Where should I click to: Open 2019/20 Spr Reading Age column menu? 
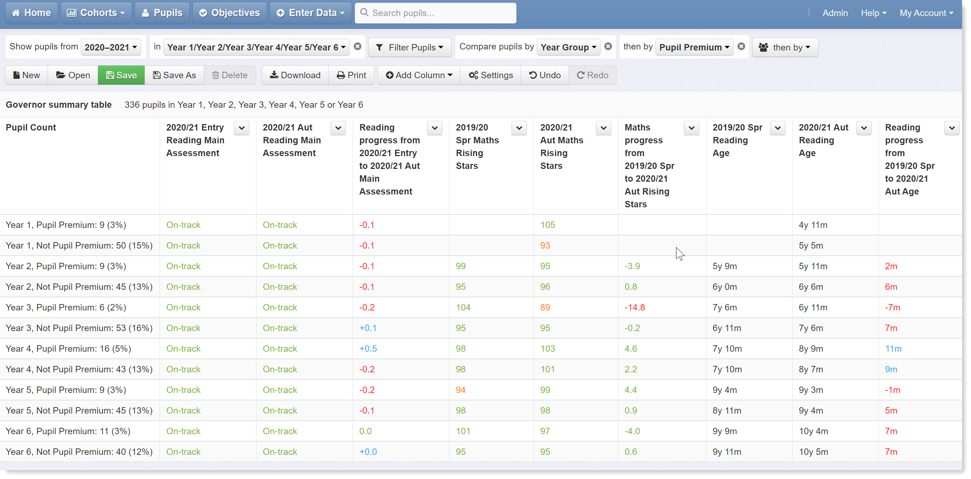click(778, 128)
